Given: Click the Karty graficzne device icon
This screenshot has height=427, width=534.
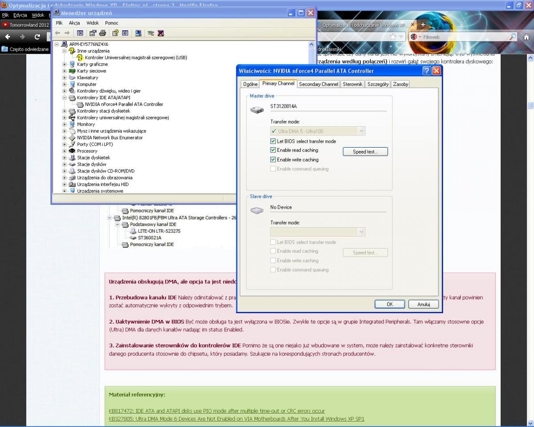Looking at the screenshot, I should click(x=73, y=64).
